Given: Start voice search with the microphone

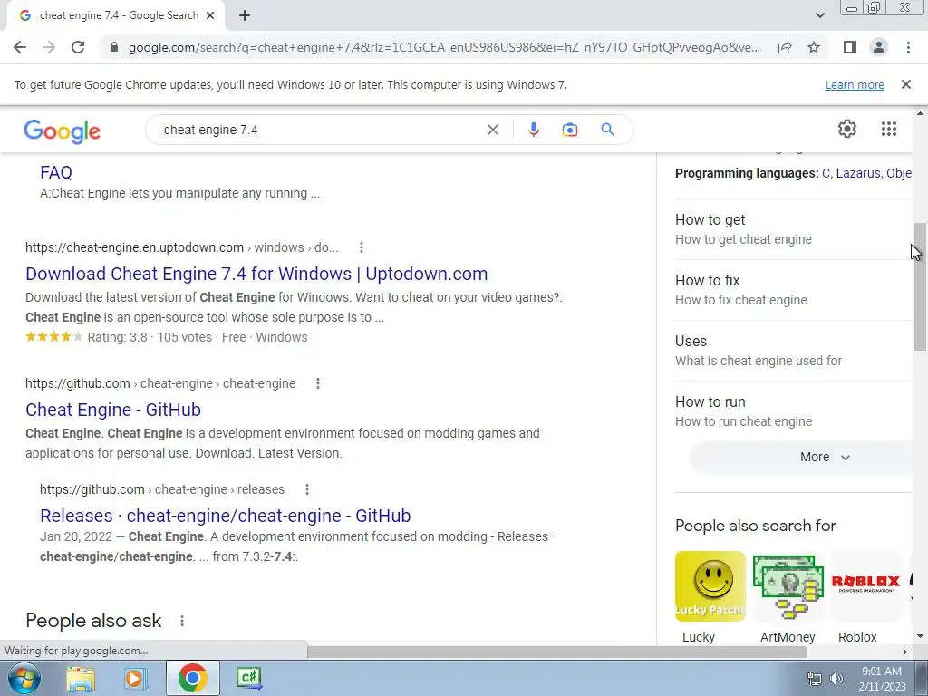Looking at the screenshot, I should coord(533,130).
